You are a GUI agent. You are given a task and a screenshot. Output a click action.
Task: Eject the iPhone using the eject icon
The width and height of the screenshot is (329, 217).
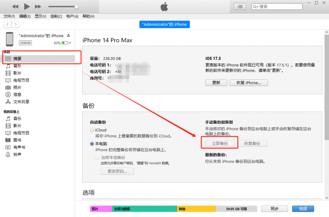click(x=68, y=35)
